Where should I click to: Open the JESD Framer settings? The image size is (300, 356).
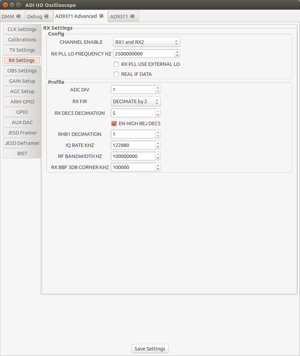22,133
